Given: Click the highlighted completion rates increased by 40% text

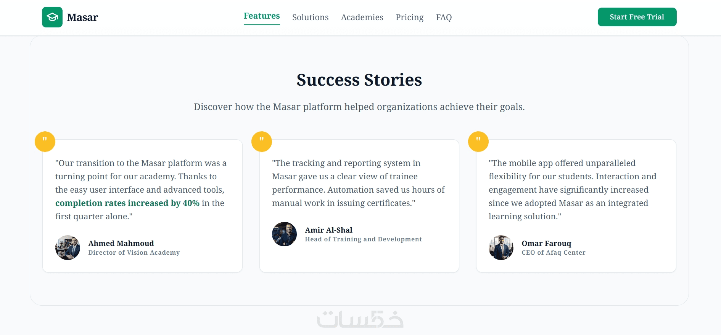Looking at the screenshot, I should [x=127, y=203].
